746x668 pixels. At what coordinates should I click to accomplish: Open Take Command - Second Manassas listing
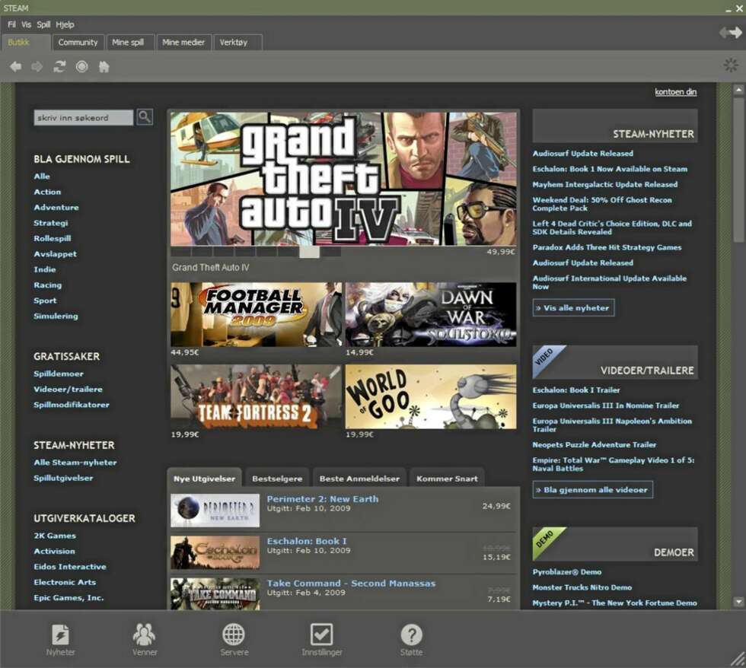[x=343, y=593]
